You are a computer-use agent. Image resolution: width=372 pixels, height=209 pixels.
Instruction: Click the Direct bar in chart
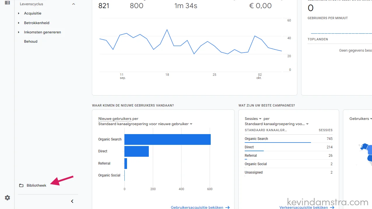[x=137, y=151]
